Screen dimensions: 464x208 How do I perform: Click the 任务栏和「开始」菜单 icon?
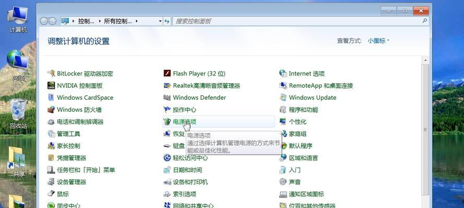click(x=51, y=170)
